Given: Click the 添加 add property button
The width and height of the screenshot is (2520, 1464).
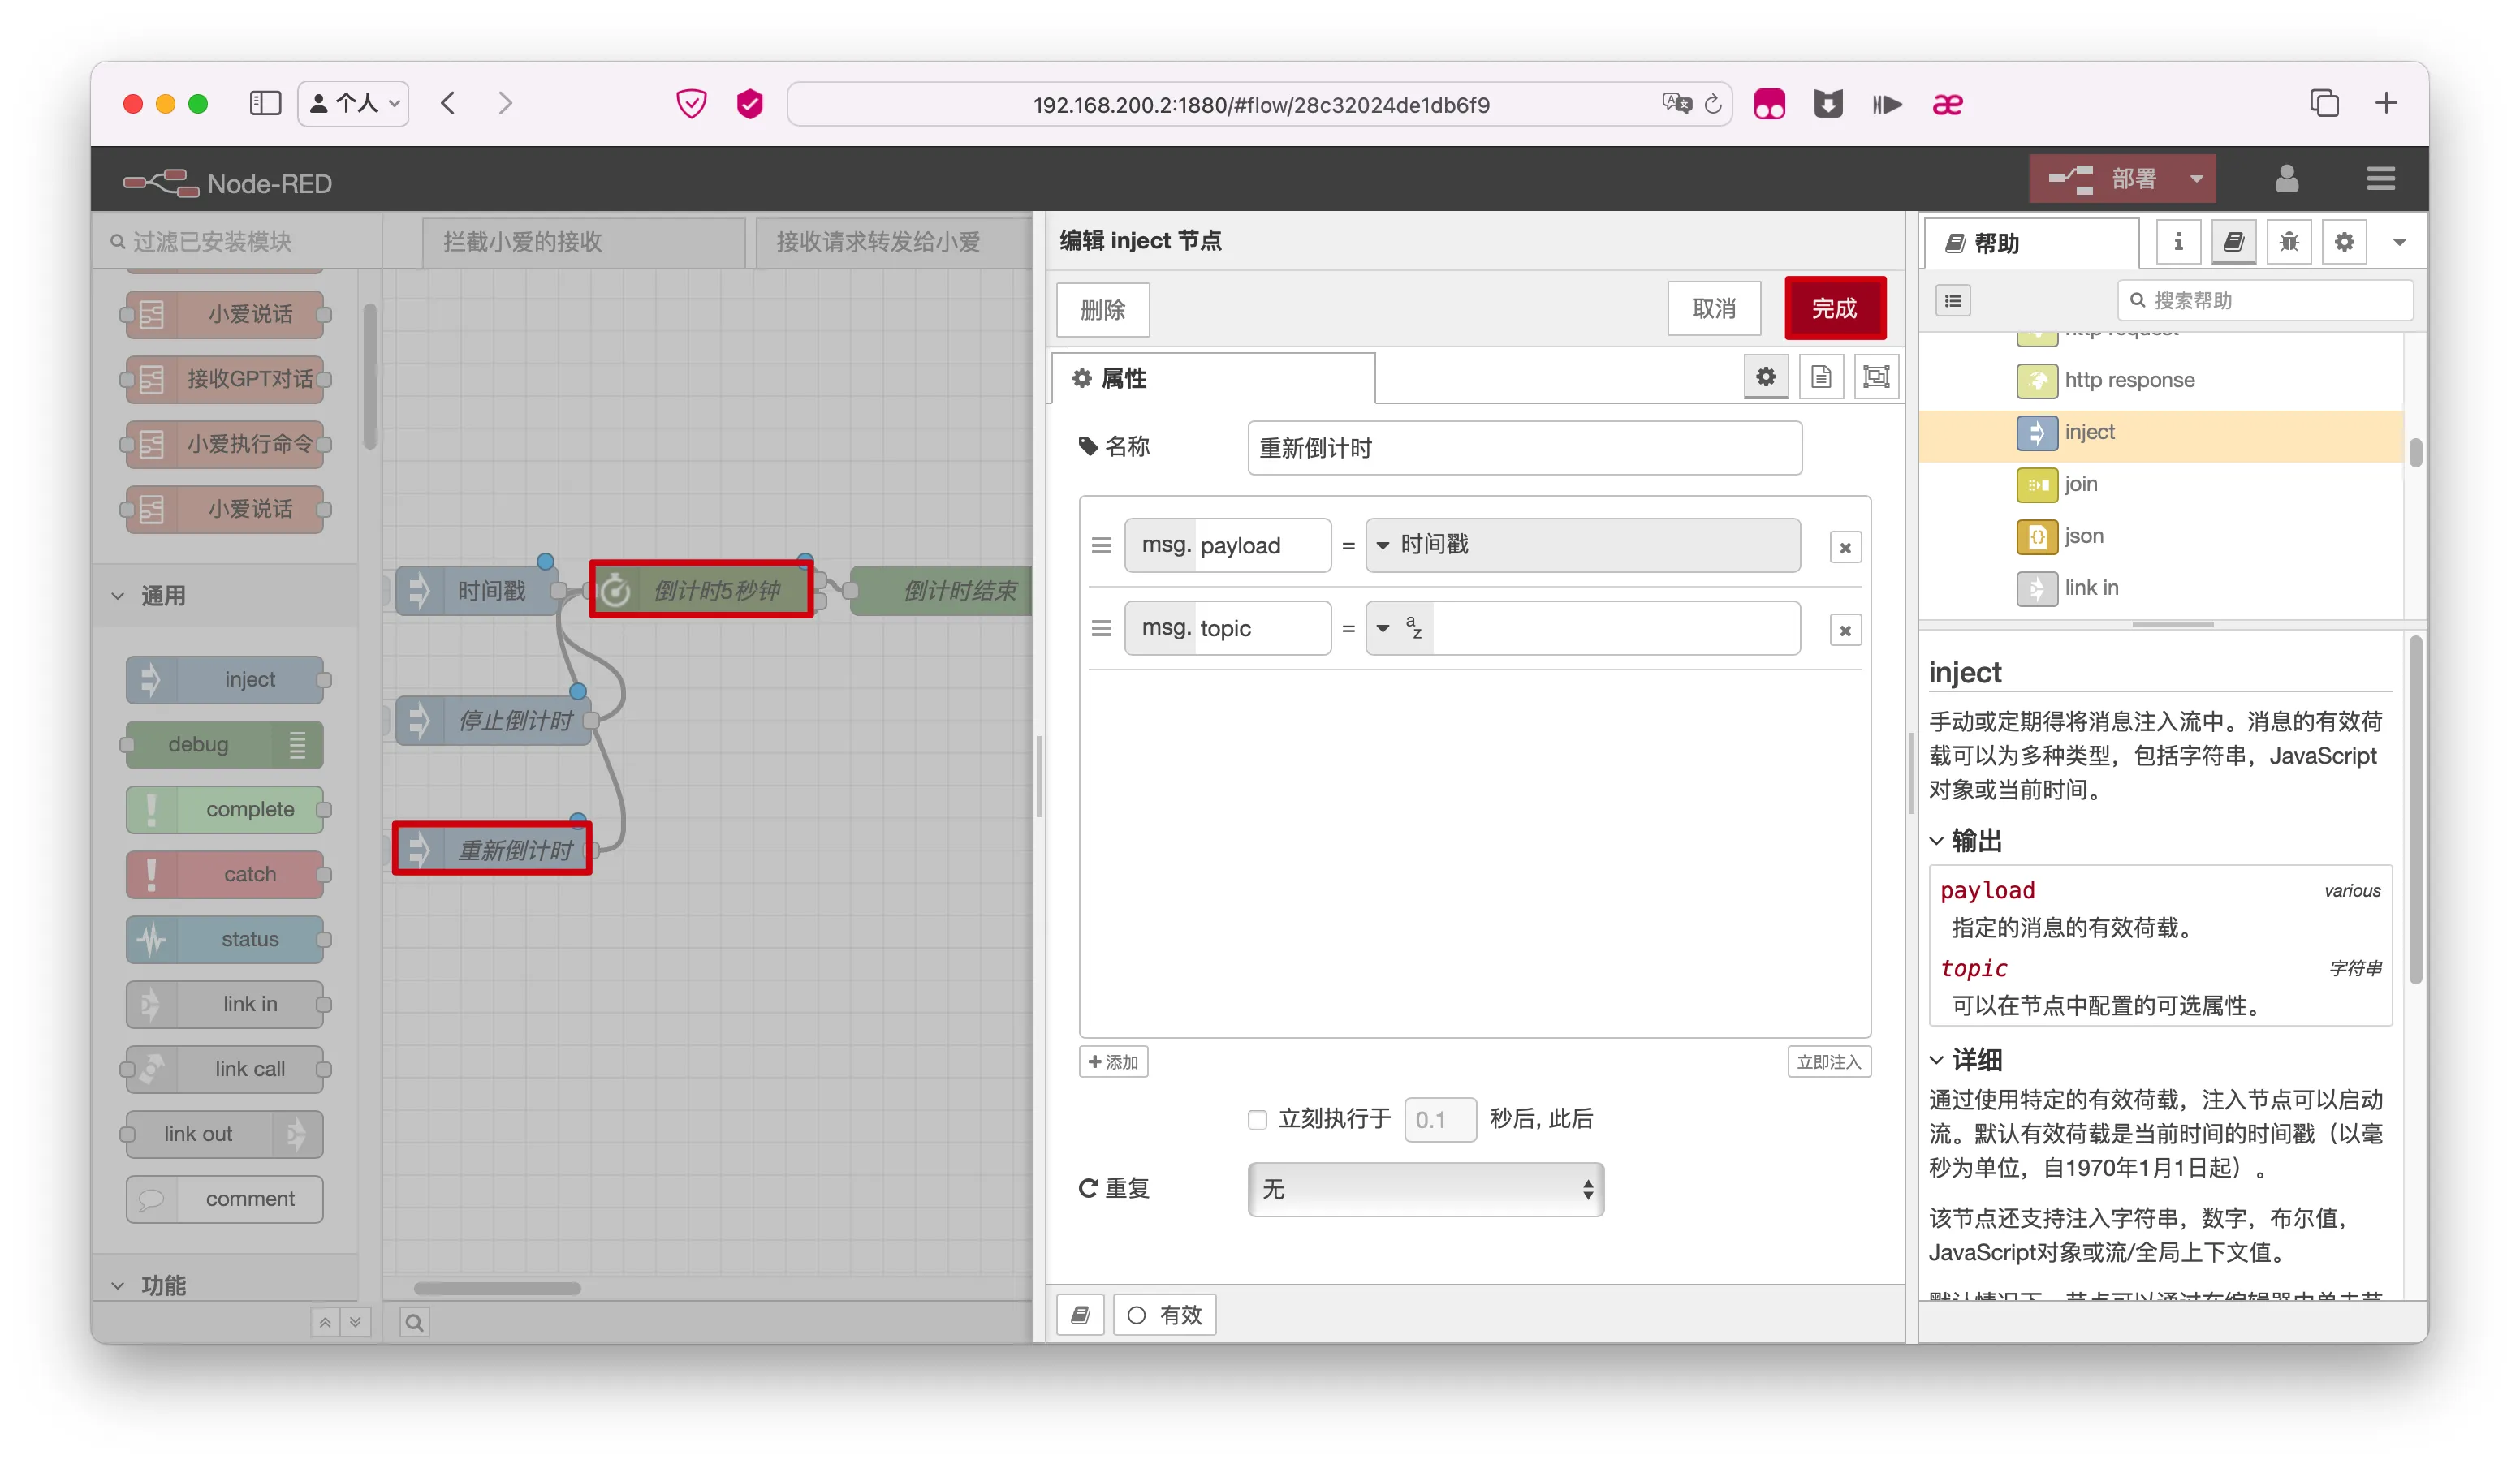Looking at the screenshot, I should pyautogui.click(x=1113, y=1061).
